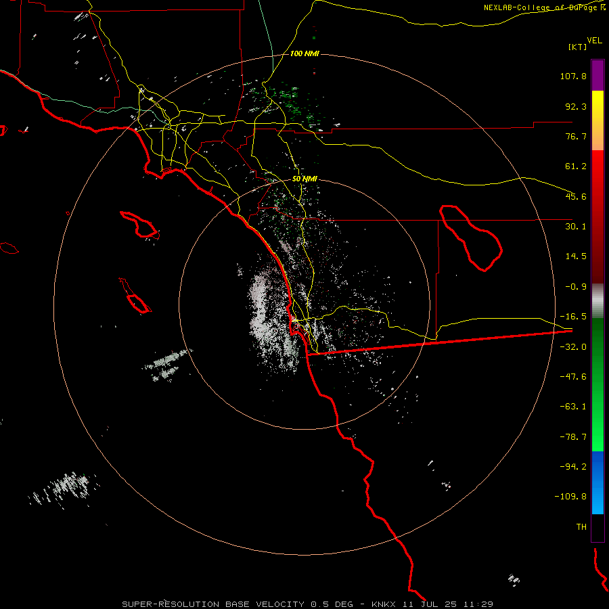Image resolution: width=609 pixels, height=609 pixels.
Task: Pick the purple segment of velocity color bar
Action: (597, 75)
